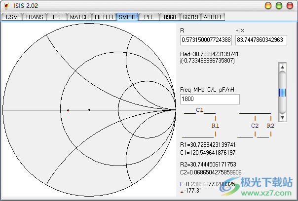Click the black marker point on Smith chart
The image size is (298, 201).
89,109
